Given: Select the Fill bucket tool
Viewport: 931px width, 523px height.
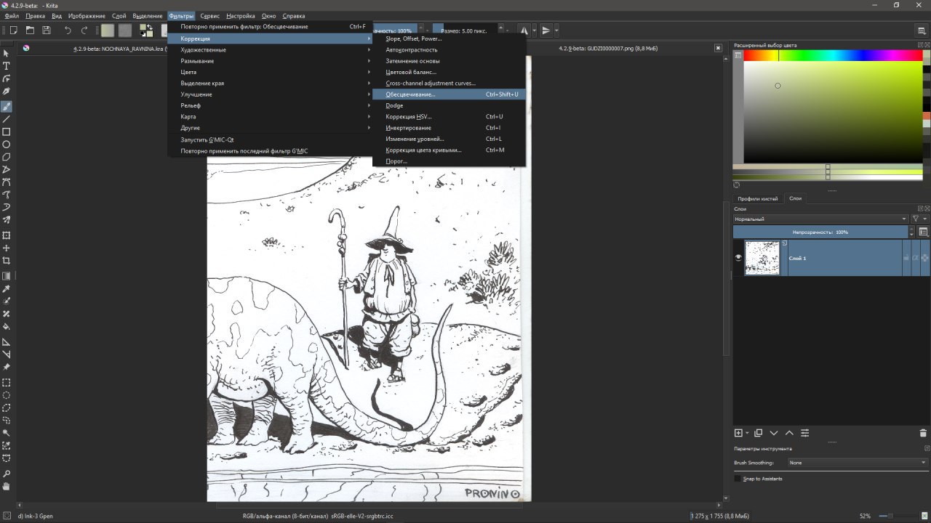Looking at the screenshot, I should pos(7,326).
